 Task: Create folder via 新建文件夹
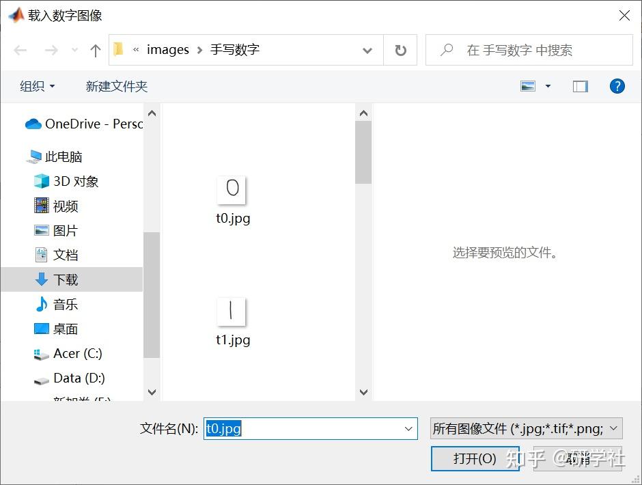tap(115, 86)
